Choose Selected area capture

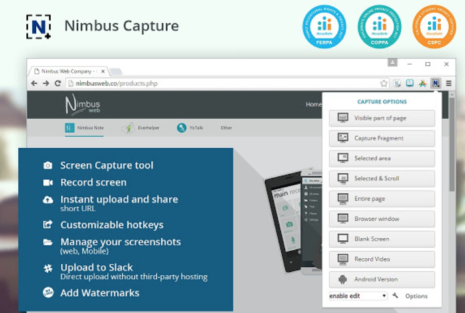pyautogui.click(x=382, y=158)
